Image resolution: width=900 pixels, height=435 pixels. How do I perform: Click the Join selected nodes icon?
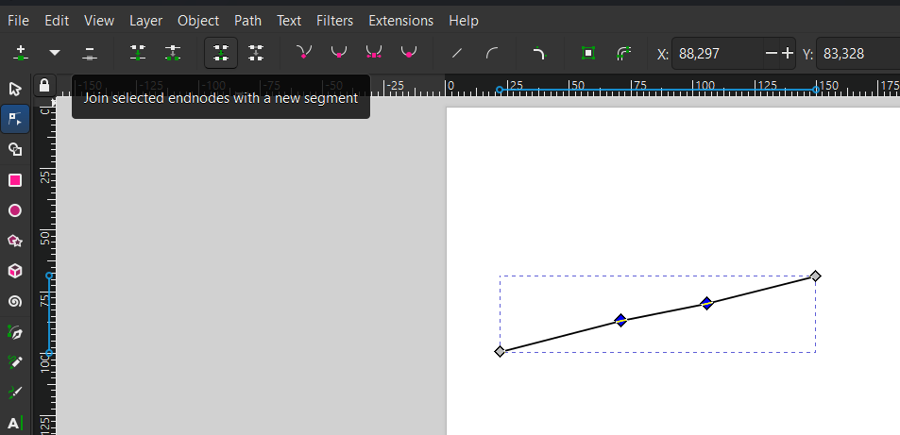click(x=138, y=54)
